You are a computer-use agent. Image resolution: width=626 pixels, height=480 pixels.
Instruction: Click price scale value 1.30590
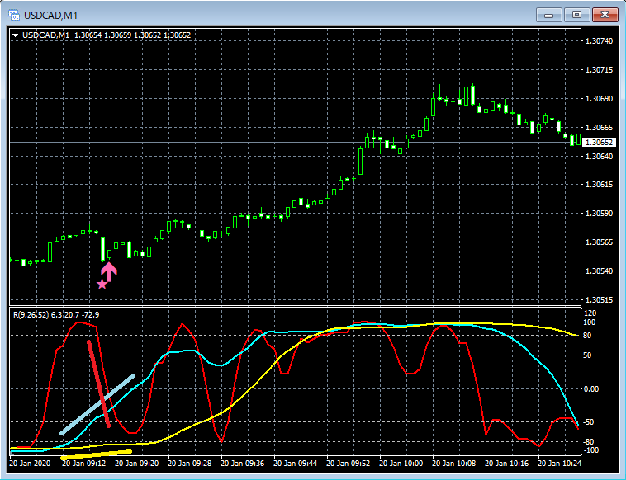pyautogui.click(x=599, y=214)
